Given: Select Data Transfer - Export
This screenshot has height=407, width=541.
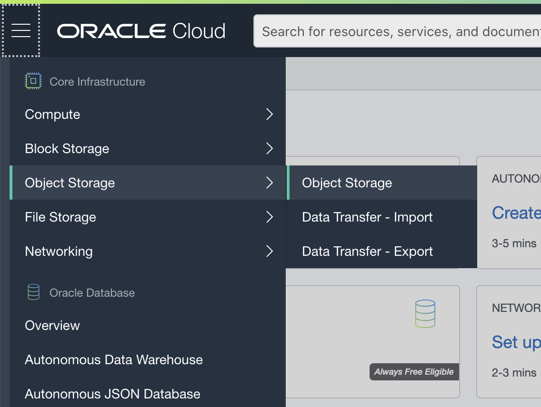Looking at the screenshot, I should click(x=367, y=251).
